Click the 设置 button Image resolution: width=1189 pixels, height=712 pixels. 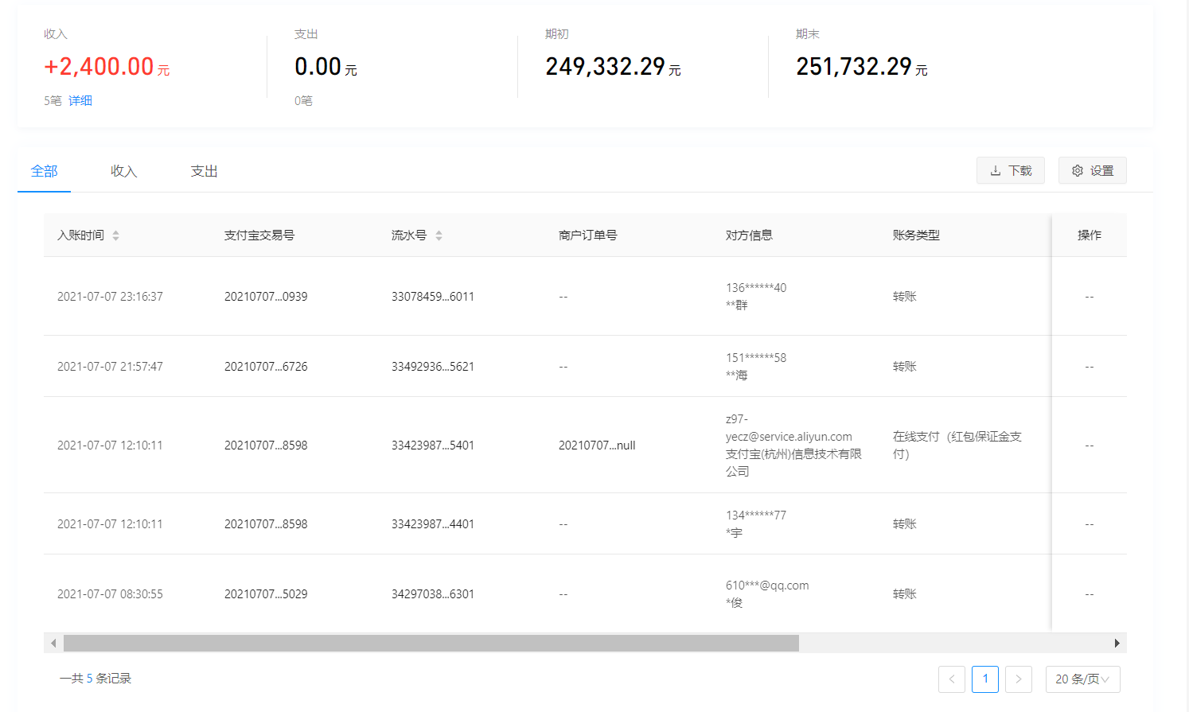[1092, 170]
